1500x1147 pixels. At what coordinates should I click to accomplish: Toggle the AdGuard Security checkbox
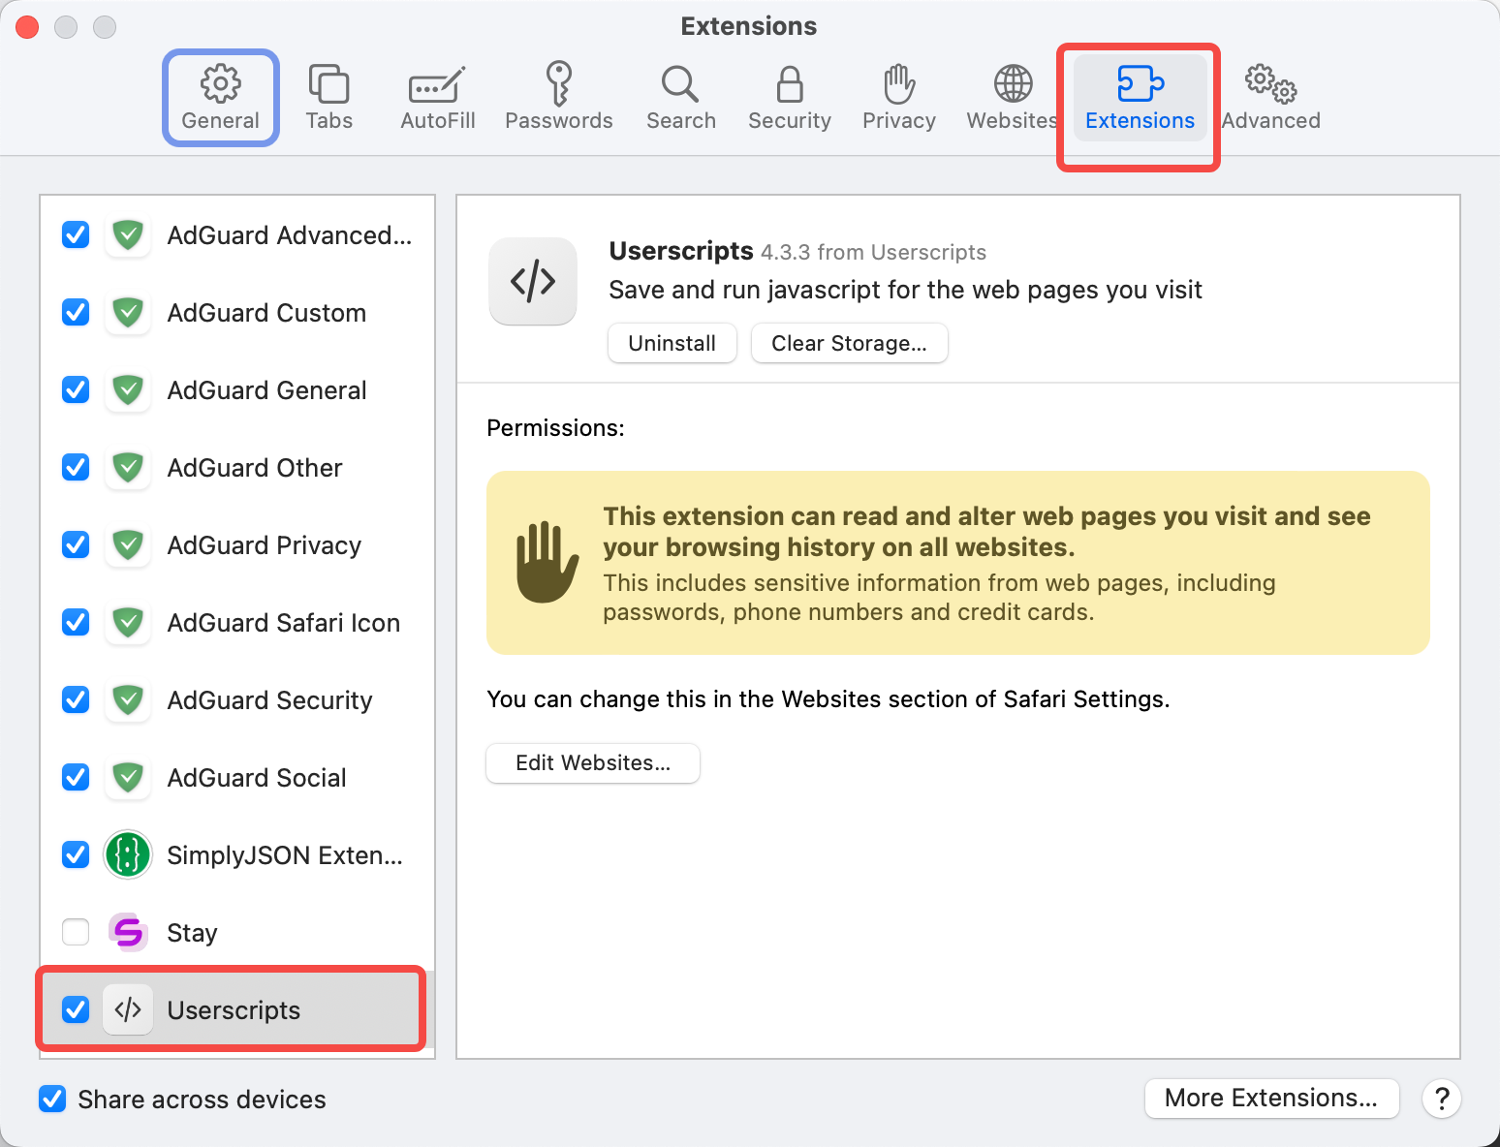click(76, 699)
